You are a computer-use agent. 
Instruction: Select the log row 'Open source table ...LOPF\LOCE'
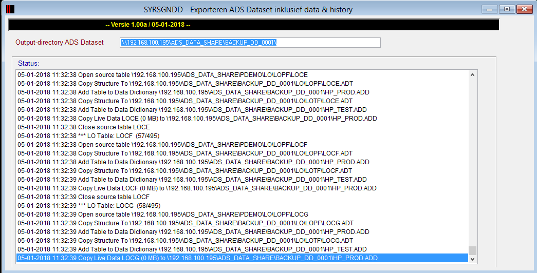pyautogui.click(x=242, y=74)
